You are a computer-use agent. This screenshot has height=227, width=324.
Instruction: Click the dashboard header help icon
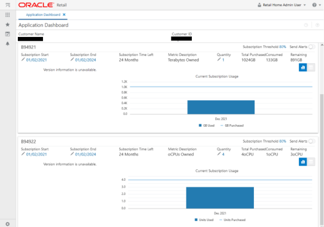(317, 25)
